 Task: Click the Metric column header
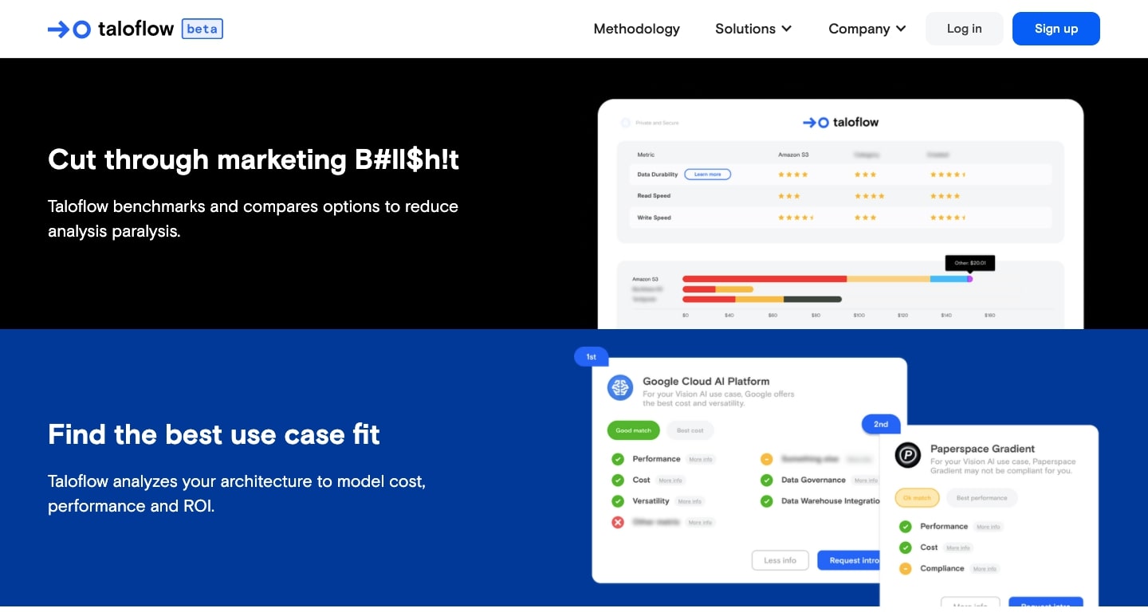click(x=646, y=155)
